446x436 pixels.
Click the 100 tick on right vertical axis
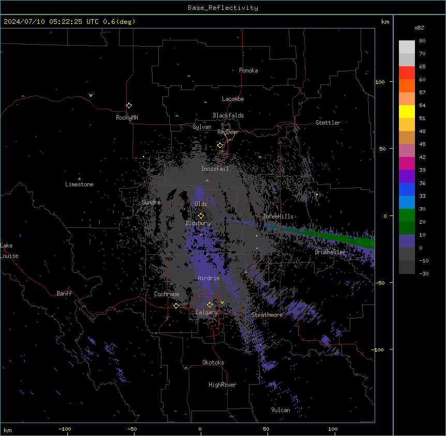[x=380, y=82]
